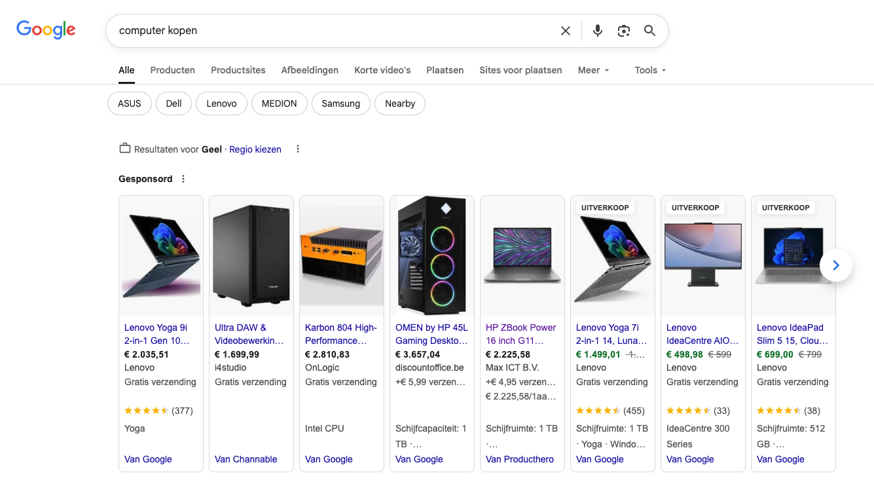
Task: Open the Productsites tab
Action: point(238,70)
